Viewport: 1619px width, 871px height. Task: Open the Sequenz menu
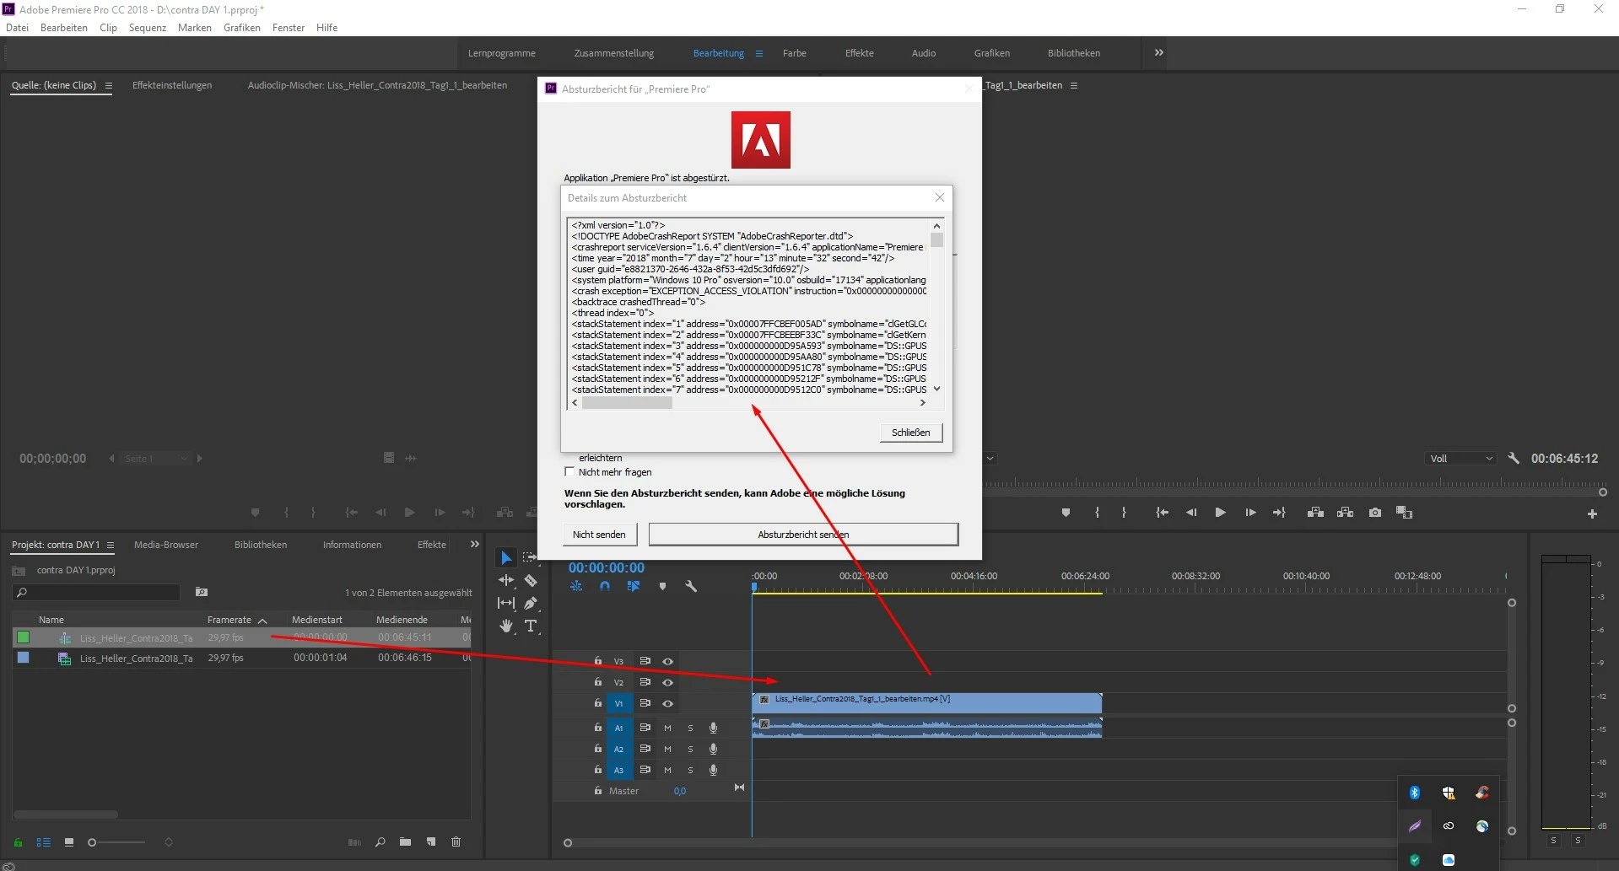pyautogui.click(x=147, y=28)
